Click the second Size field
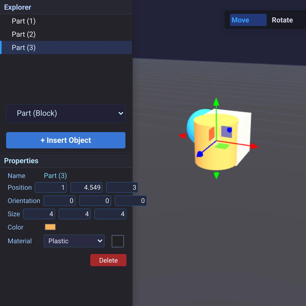The width and height of the screenshot is (306, 306). tap(75, 214)
